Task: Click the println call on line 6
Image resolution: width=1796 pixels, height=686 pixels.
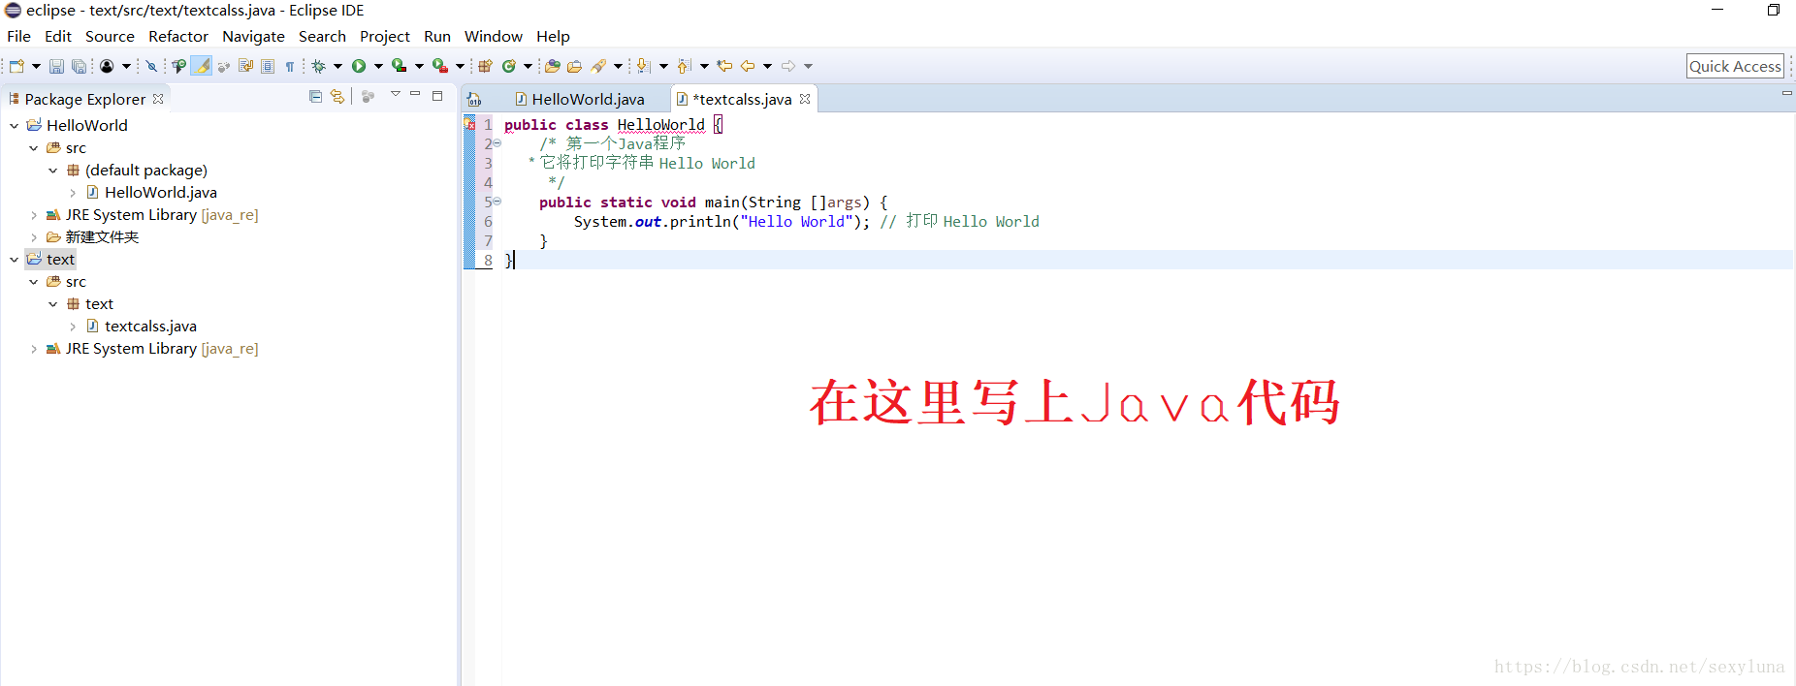Action: (700, 222)
